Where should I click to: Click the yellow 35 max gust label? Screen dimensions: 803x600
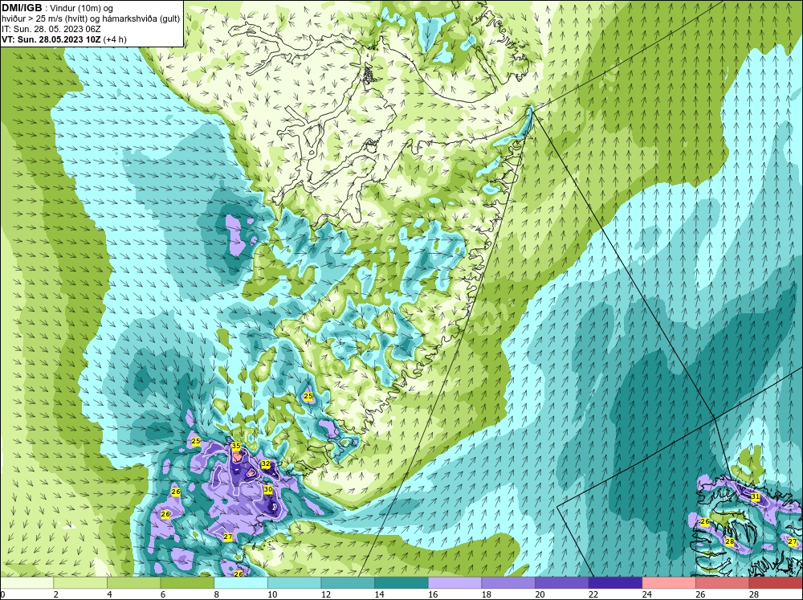pos(235,447)
